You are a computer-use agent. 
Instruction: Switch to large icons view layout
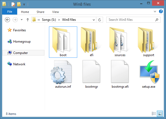tap(160, 114)
